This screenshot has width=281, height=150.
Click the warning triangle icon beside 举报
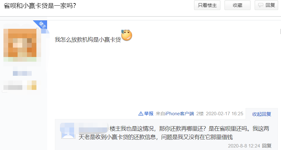tap(141, 114)
